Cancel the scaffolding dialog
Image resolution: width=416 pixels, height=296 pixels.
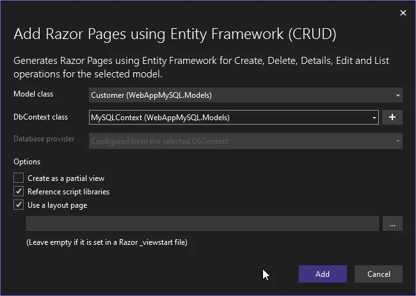(x=378, y=274)
